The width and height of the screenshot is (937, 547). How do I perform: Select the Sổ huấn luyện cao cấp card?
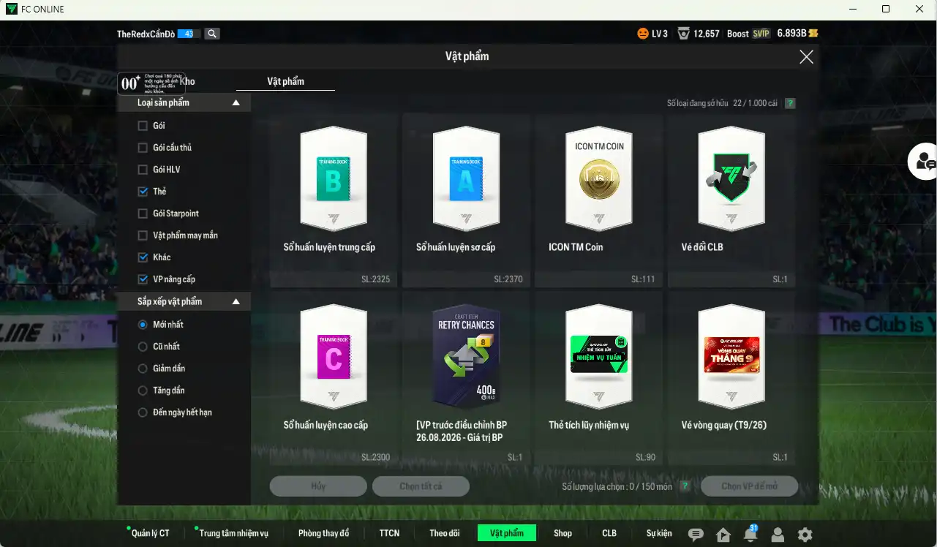[334, 378]
